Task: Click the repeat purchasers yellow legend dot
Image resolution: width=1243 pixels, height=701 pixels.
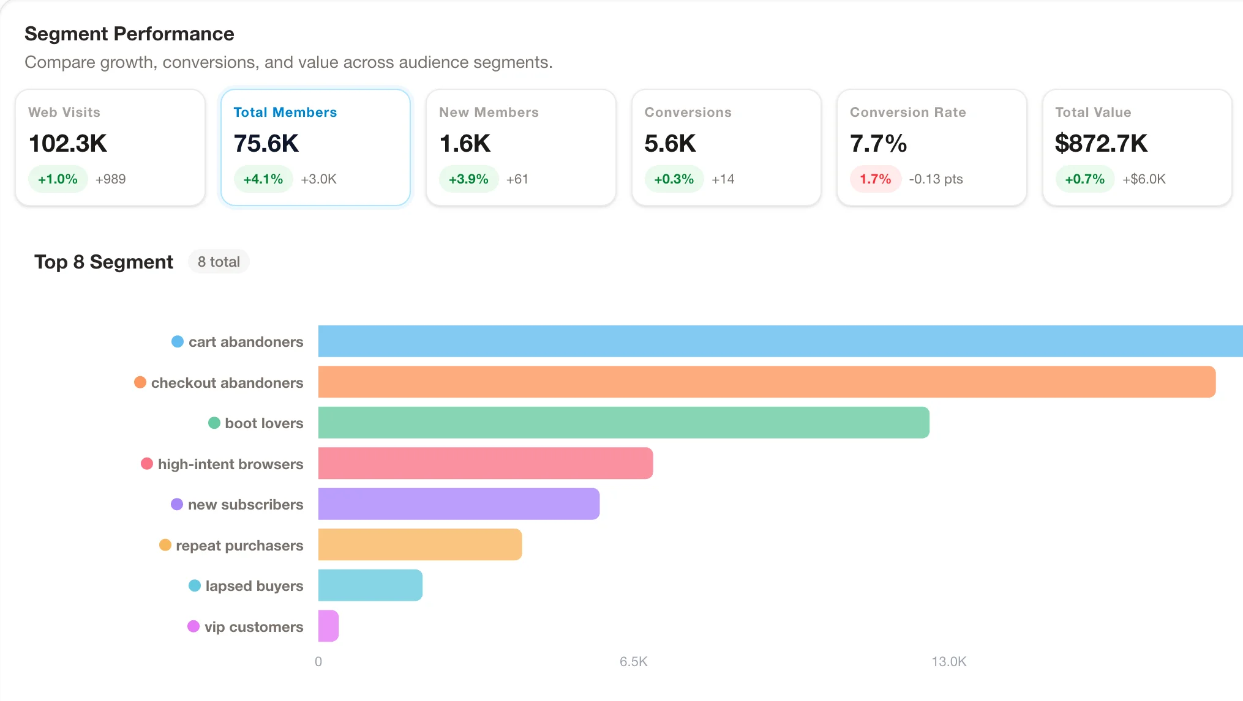Action: 165,545
